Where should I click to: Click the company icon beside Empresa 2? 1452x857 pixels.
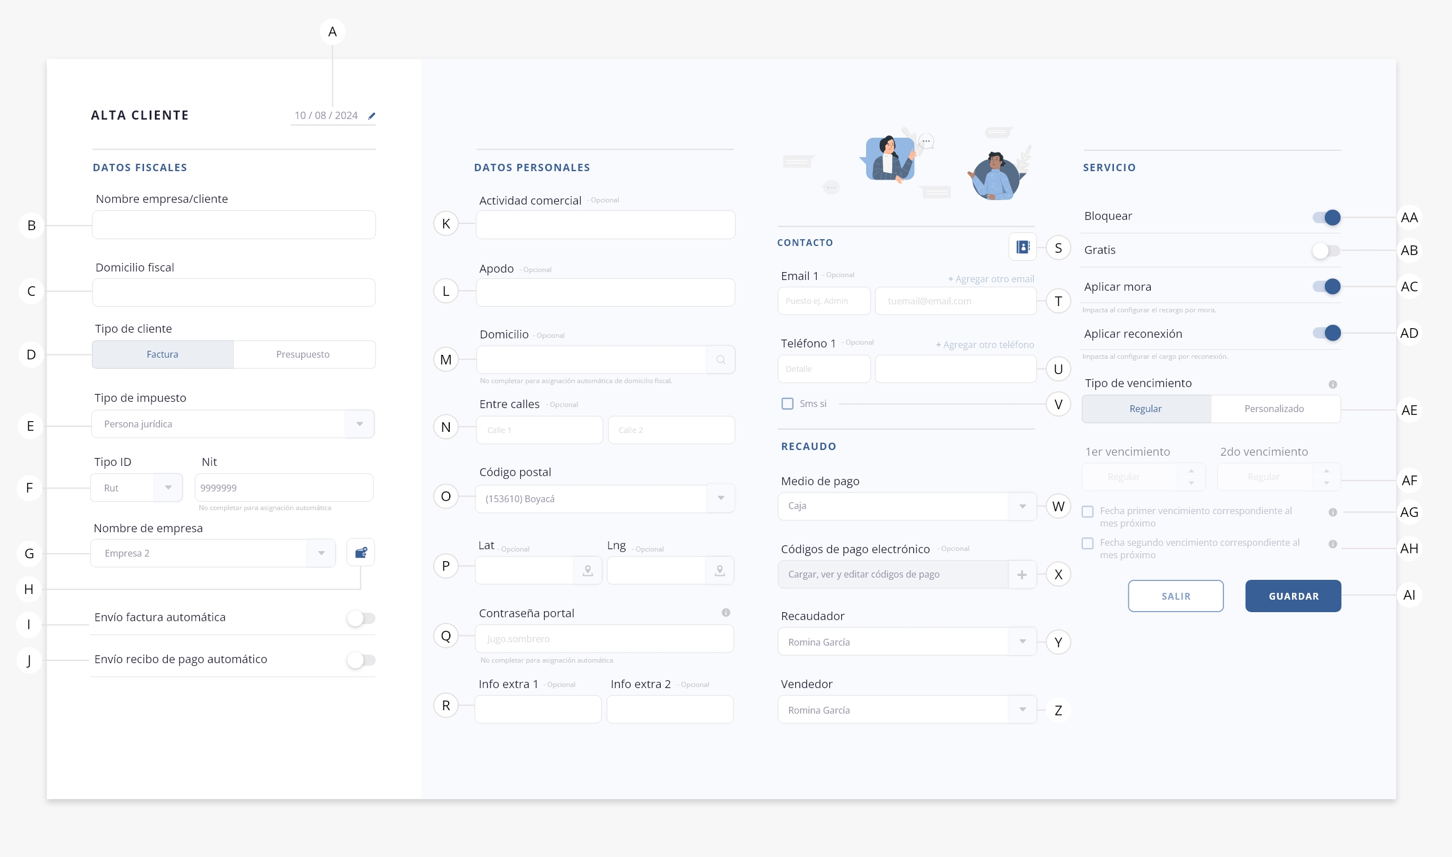coord(361,553)
